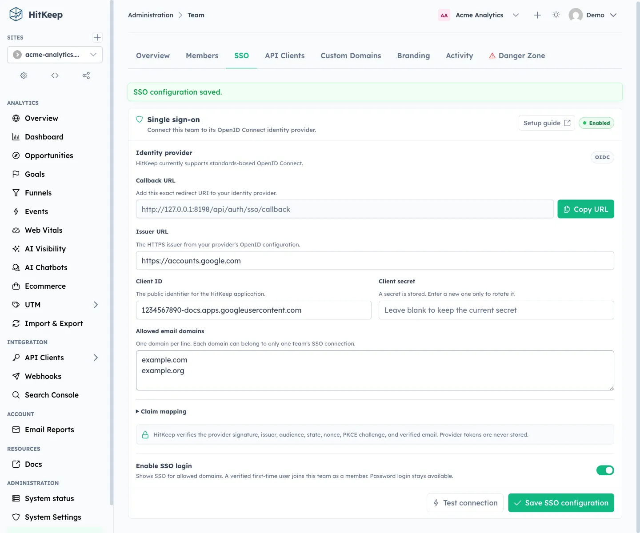
Task: Switch to the API Clients tab
Action: 285,56
